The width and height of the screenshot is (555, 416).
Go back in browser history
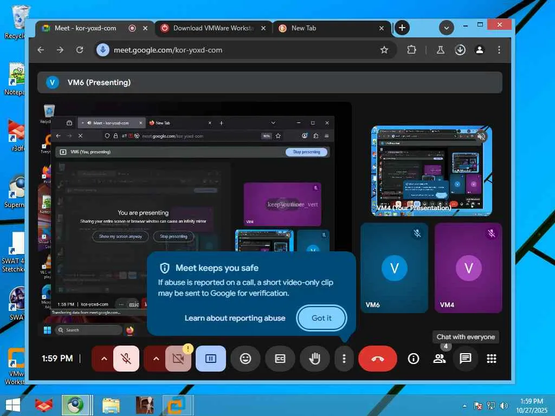(41, 50)
